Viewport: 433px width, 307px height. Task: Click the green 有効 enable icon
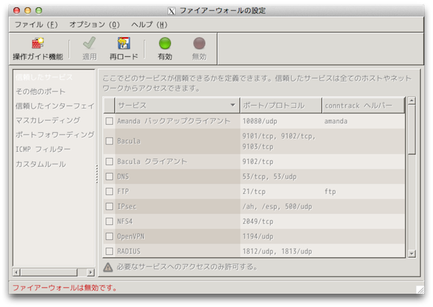[164, 44]
